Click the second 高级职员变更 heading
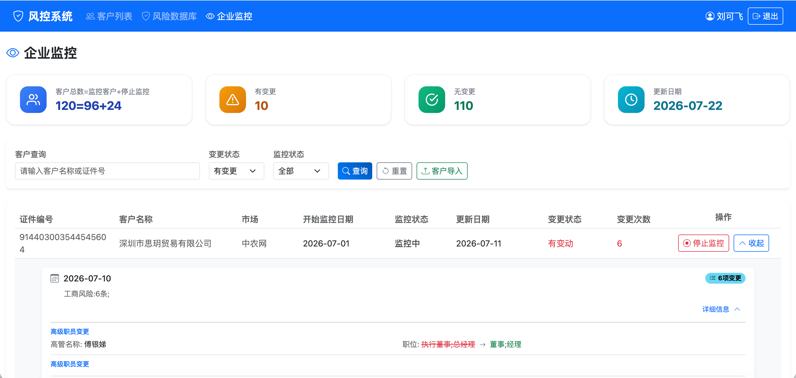The image size is (796, 378). click(x=70, y=364)
